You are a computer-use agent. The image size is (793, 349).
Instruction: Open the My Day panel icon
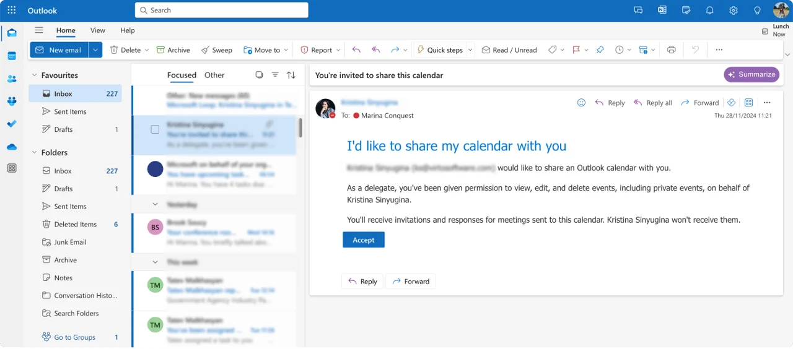point(686,11)
